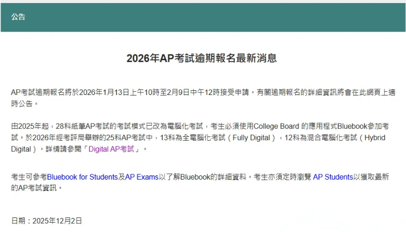Viewport: 406px width, 232px height.
Task: Click the title '2026年AP考試逾期報名最新消息'
Action: pos(202,58)
